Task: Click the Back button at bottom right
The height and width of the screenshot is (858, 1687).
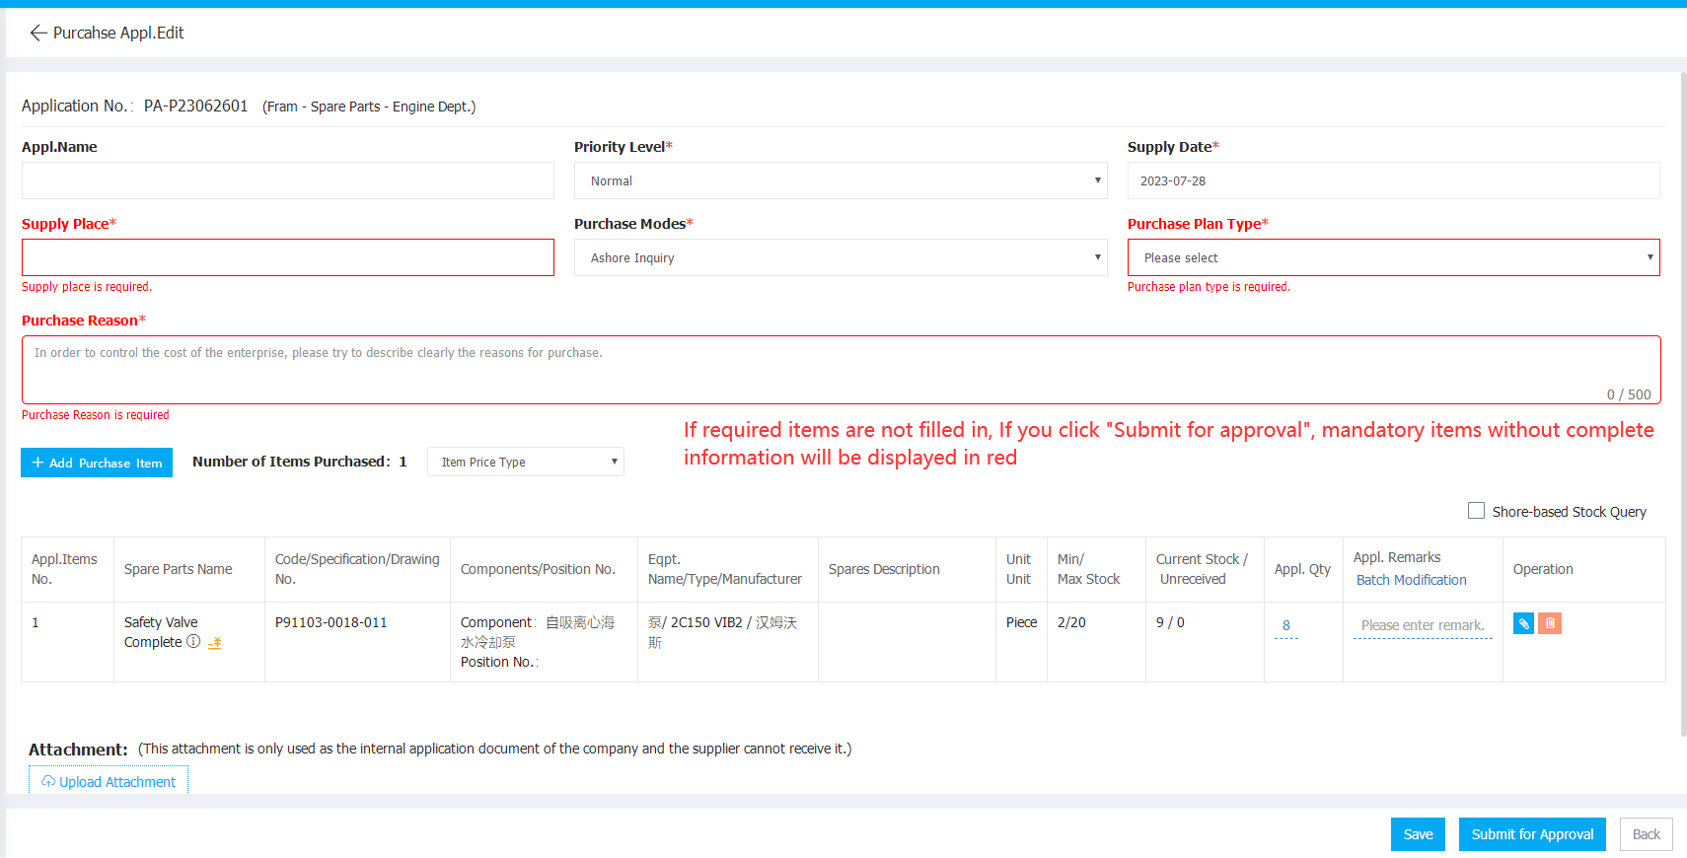Action: (1646, 834)
